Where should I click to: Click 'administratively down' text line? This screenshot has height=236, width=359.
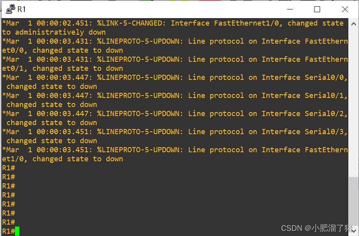pyautogui.click(x=54, y=32)
